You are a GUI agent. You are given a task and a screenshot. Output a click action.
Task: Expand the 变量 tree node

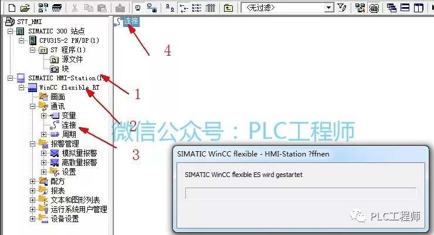43,115
